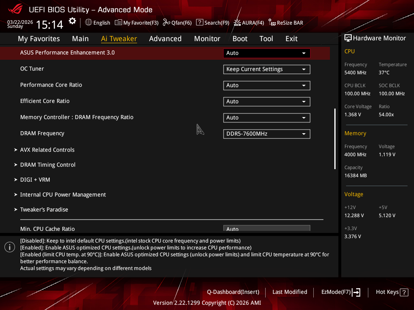Switch to the Advanced tab
414x310 pixels.
165,39
